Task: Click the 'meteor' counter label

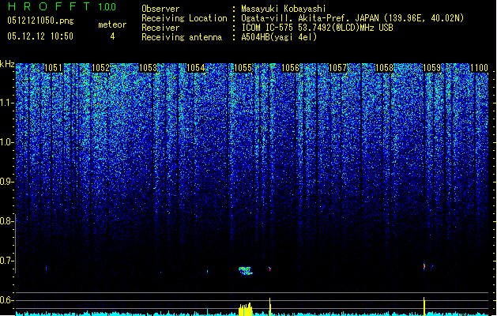Action: click(x=112, y=24)
